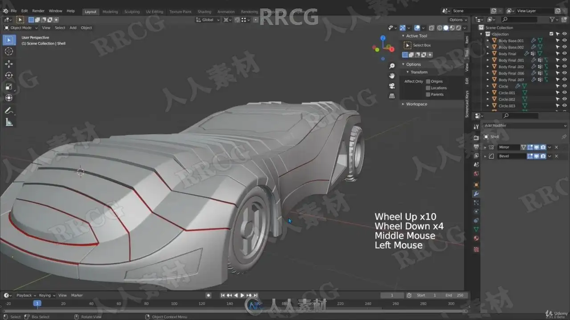Open the Object Data properties tab (green triangle)
This screenshot has height=320, width=570.
(476, 230)
